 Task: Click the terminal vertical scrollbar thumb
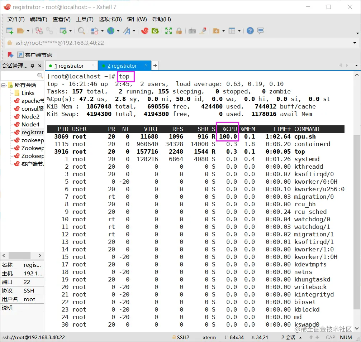357,222
